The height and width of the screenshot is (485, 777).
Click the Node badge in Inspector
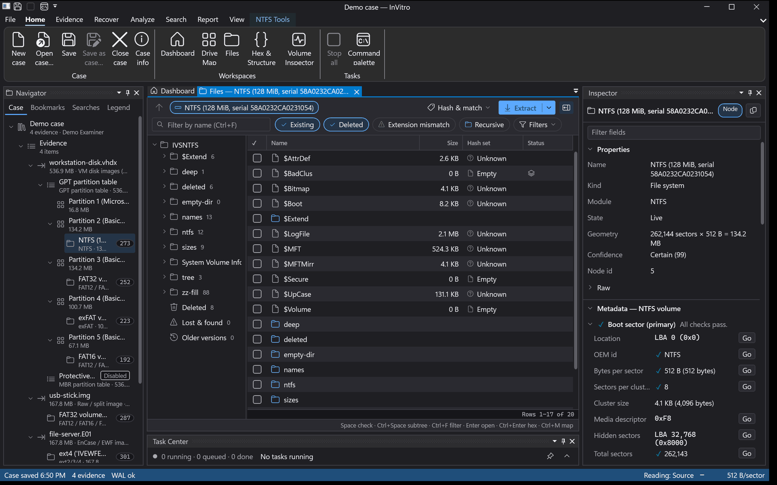pyautogui.click(x=730, y=110)
